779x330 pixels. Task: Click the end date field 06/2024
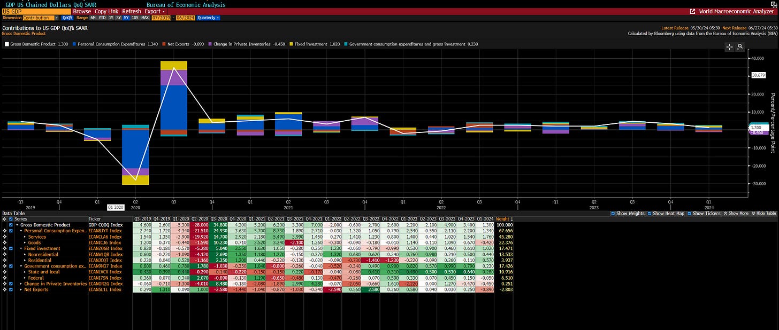(185, 18)
